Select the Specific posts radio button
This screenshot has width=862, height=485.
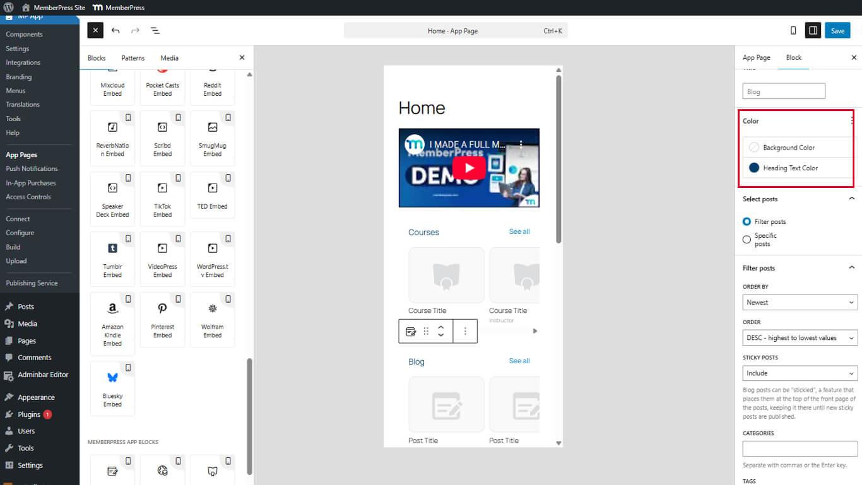tap(747, 239)
